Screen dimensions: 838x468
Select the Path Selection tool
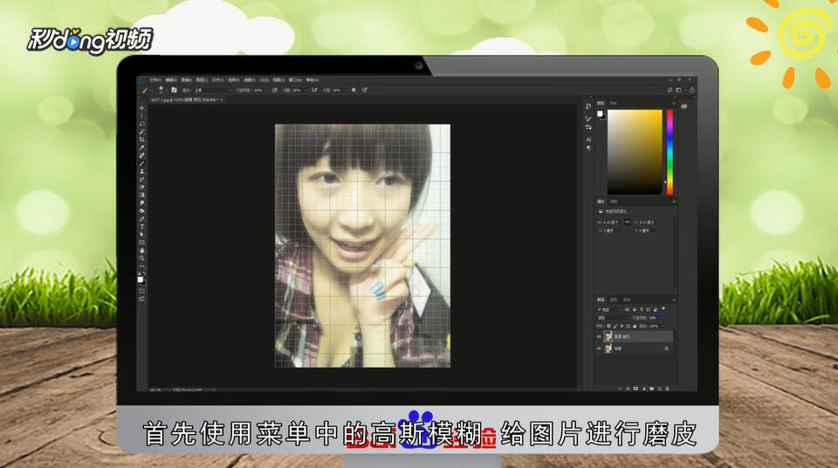(141, 234)
